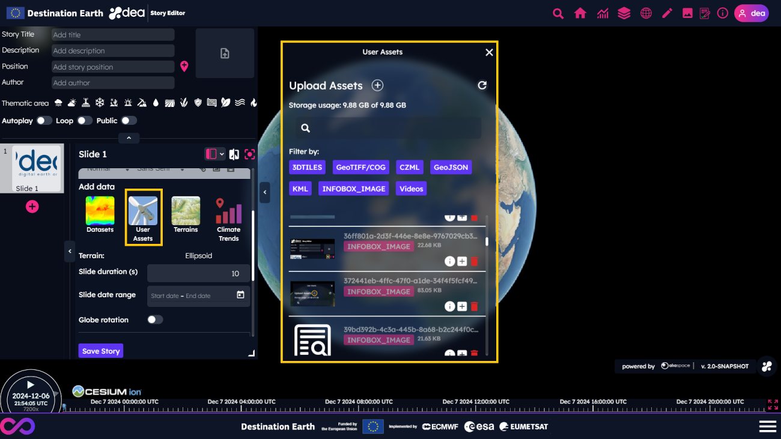
Task: Pick story position with map pin icon
Action: tap(184, 67)
